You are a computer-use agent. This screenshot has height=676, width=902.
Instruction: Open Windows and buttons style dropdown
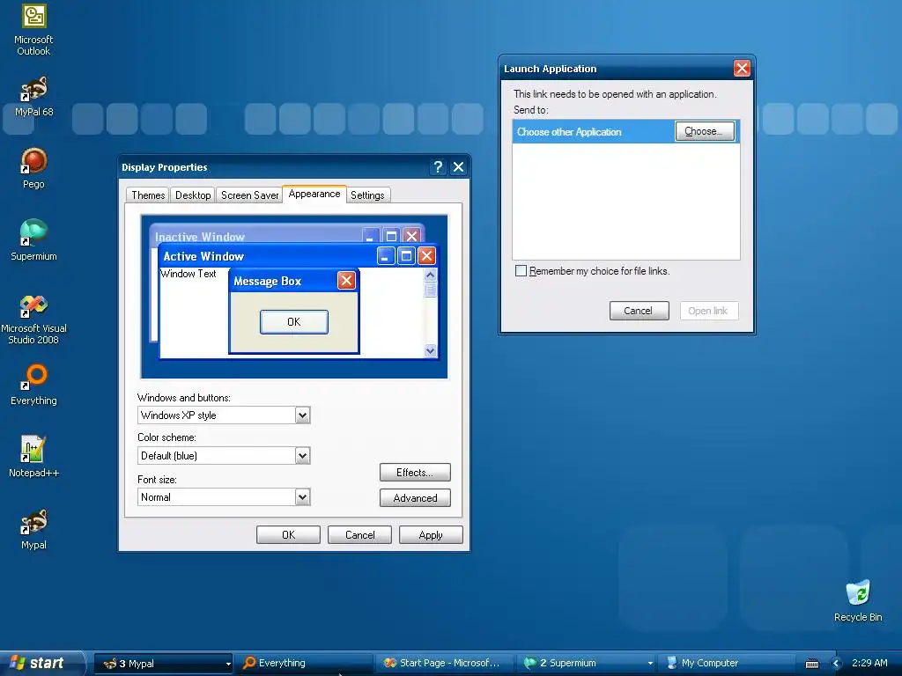[303, 415]
